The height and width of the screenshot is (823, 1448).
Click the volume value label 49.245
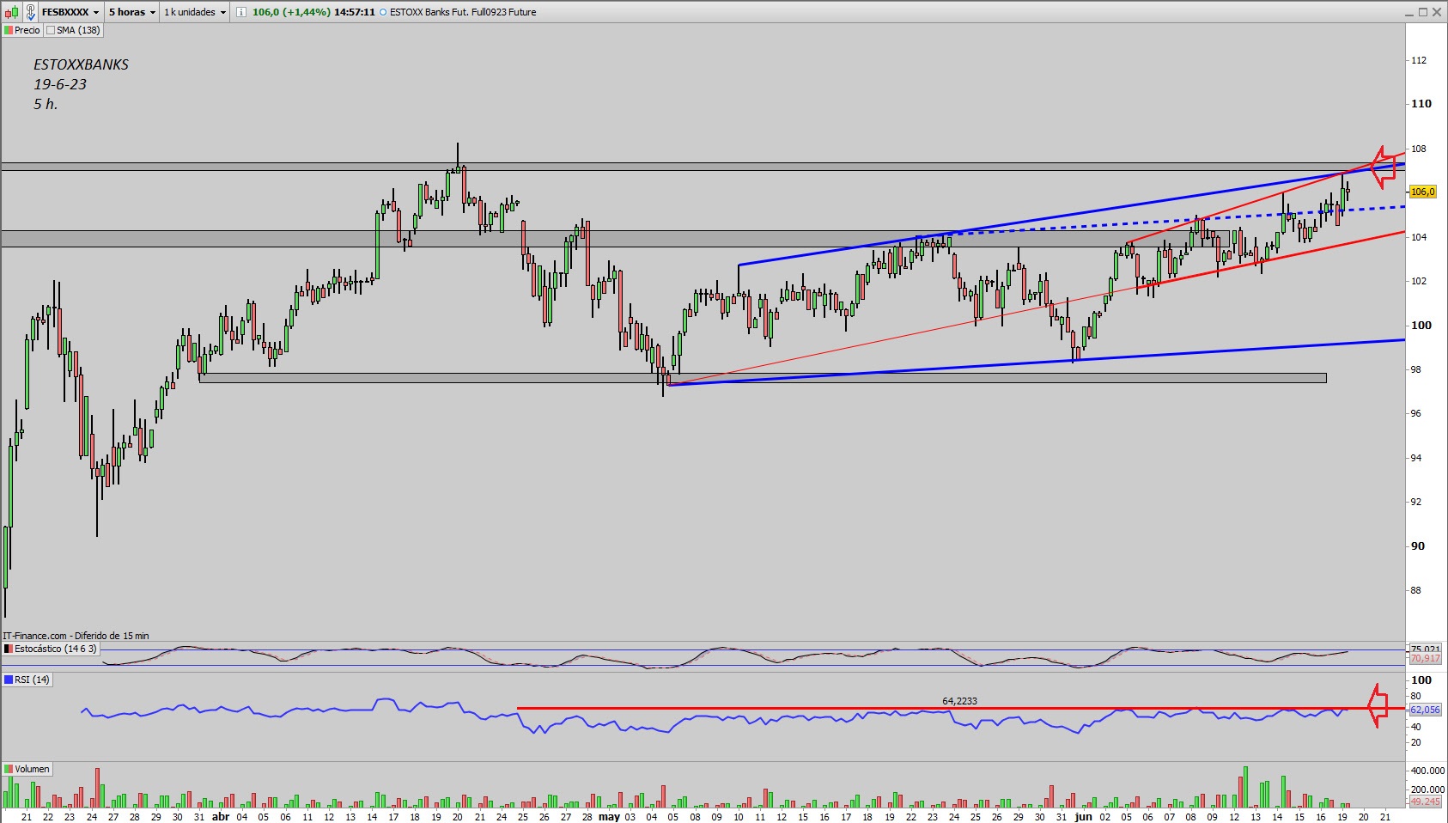click(x=1425, y=802)
